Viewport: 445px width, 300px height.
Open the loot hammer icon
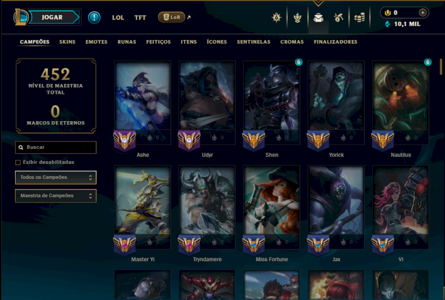(x=338, y=18)
